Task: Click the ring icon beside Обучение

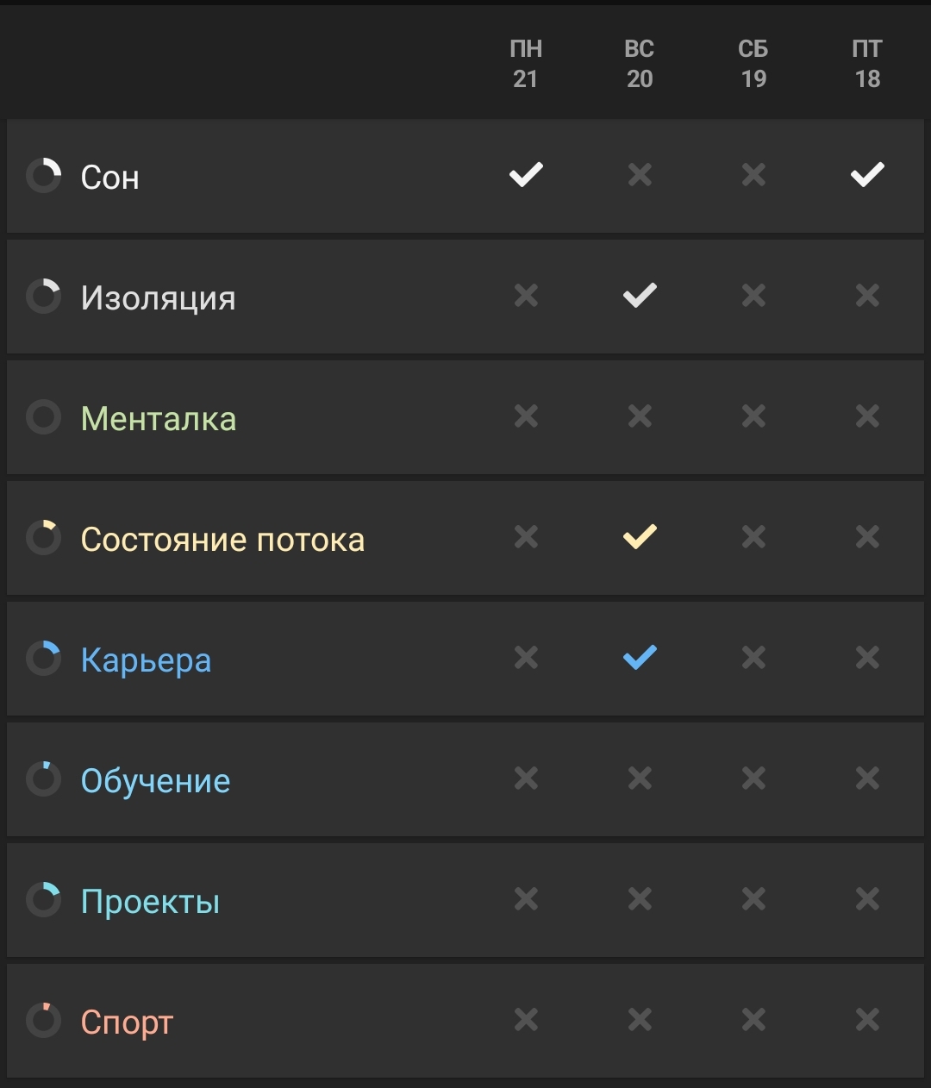Action: [x=43, y=779]
